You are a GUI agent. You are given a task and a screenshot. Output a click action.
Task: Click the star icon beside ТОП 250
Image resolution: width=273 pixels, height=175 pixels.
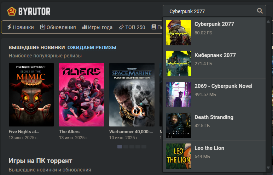click(x=121, y=27)
